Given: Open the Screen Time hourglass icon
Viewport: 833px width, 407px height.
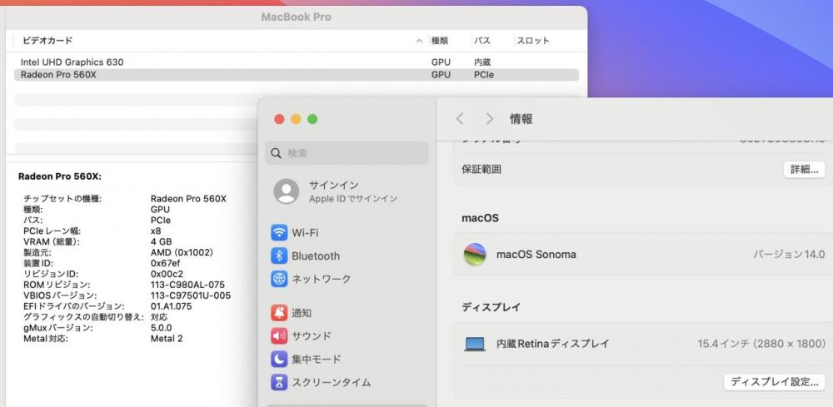Looking at the screenshot, I should [279, 382].
